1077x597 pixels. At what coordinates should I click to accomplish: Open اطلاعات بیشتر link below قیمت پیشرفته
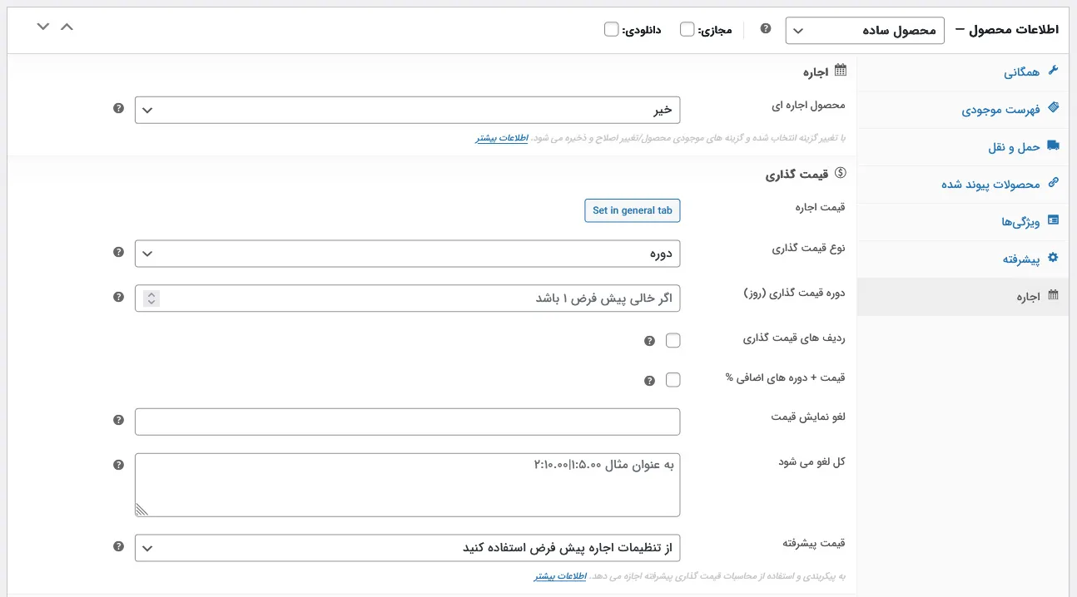[x=561, y=576]
